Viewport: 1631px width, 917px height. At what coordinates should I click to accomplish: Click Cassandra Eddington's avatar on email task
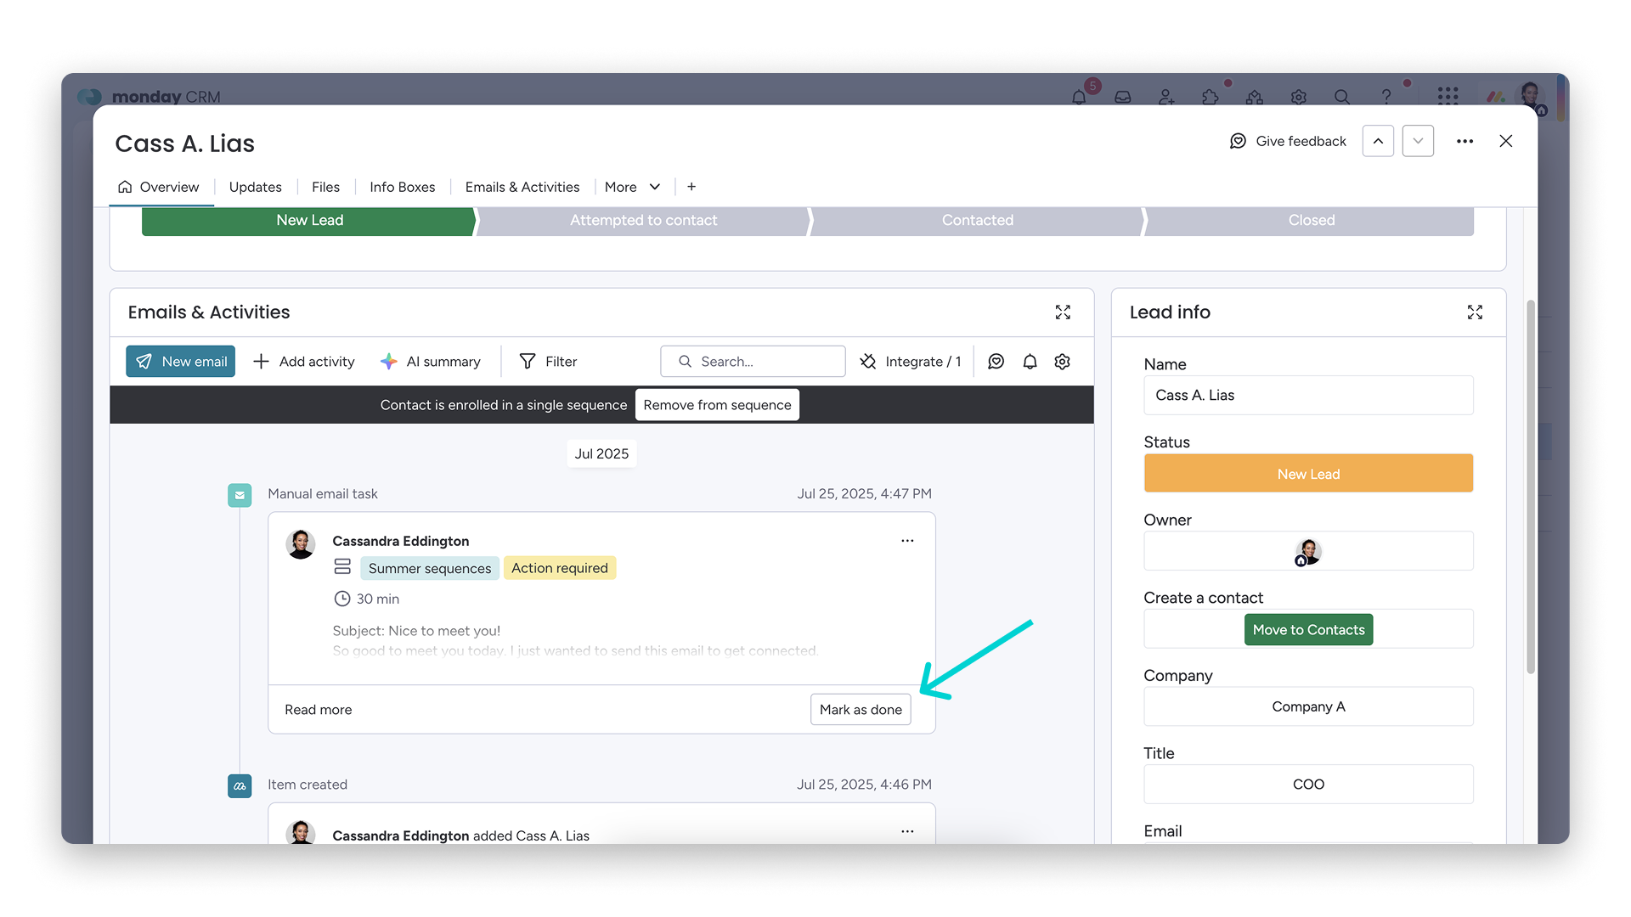300,544
